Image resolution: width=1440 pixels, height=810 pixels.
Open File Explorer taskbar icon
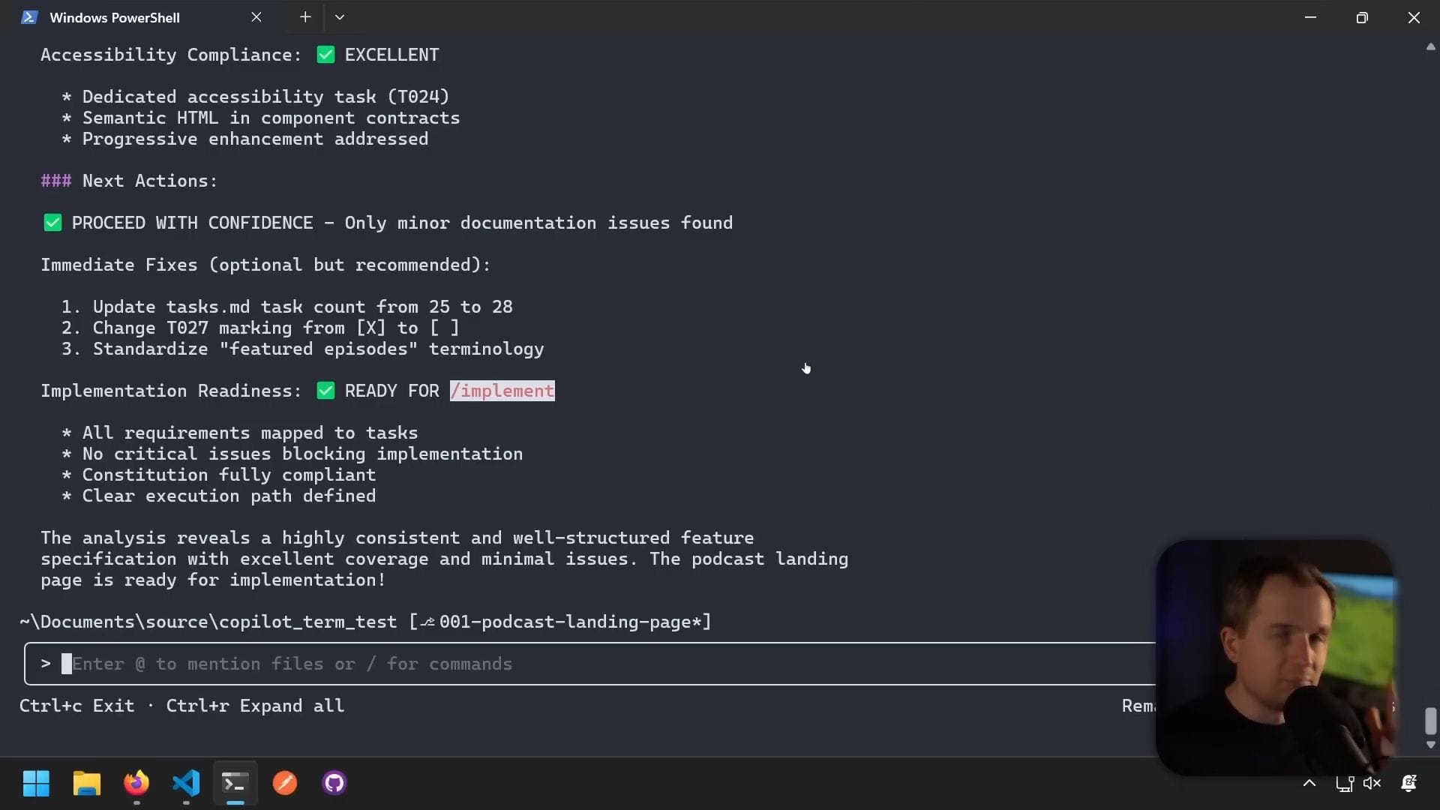87,783
